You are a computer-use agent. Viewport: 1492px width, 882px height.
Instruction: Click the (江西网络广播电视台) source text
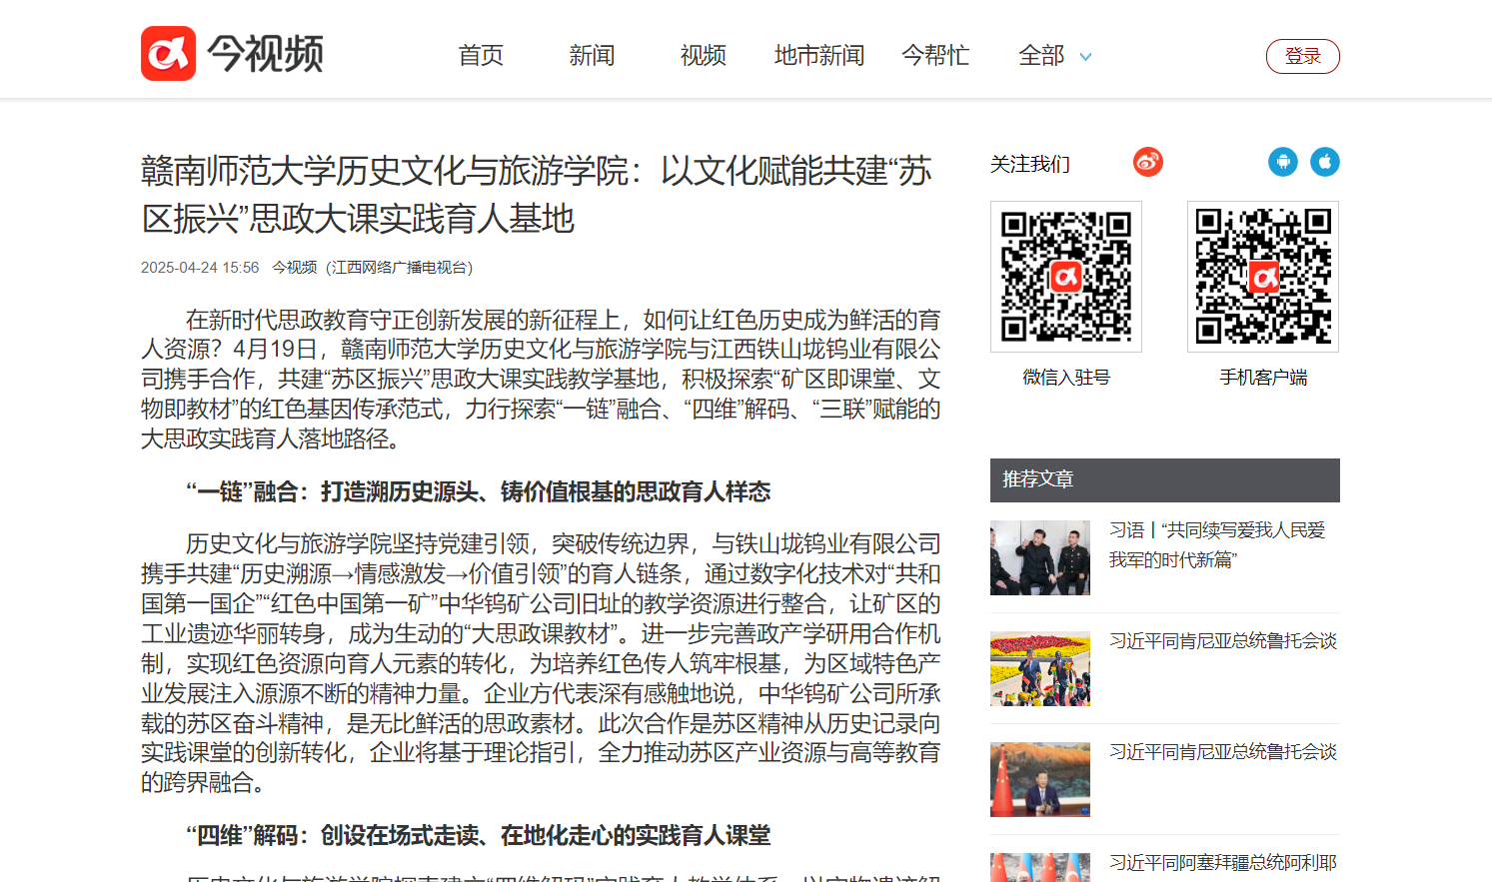click(400, 268)
